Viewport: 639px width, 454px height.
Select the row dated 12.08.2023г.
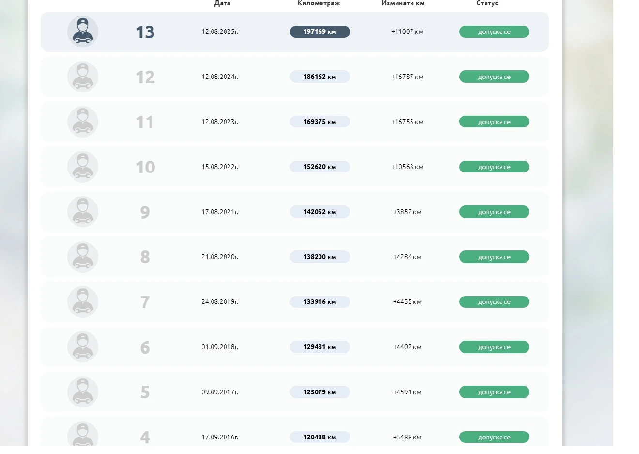click(220, 122)
